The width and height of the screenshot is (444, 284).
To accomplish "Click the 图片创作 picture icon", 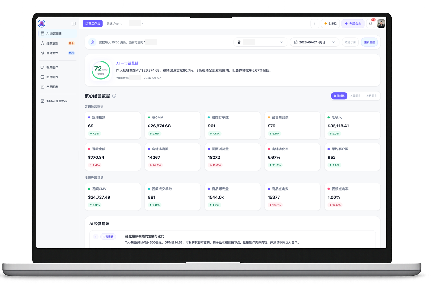I will coord(43,77).
